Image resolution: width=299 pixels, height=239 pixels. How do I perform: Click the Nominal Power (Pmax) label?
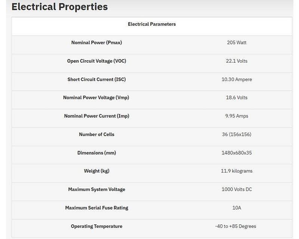97,43
